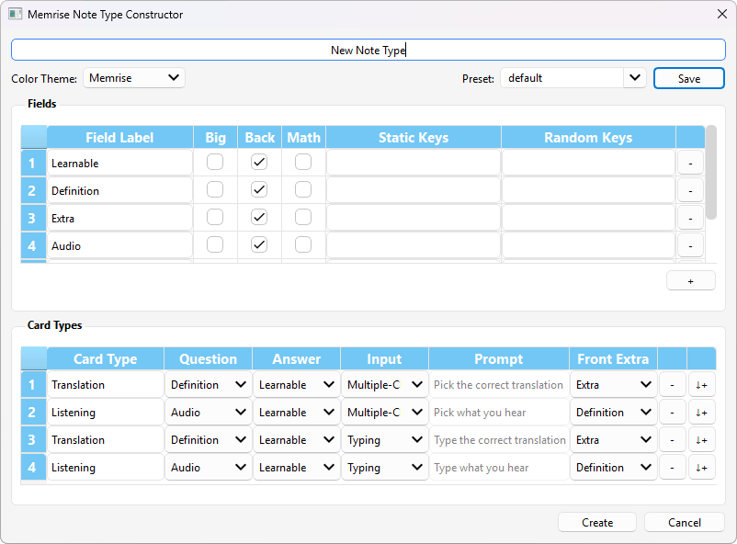Click the Cancel button

coord(685,522)
